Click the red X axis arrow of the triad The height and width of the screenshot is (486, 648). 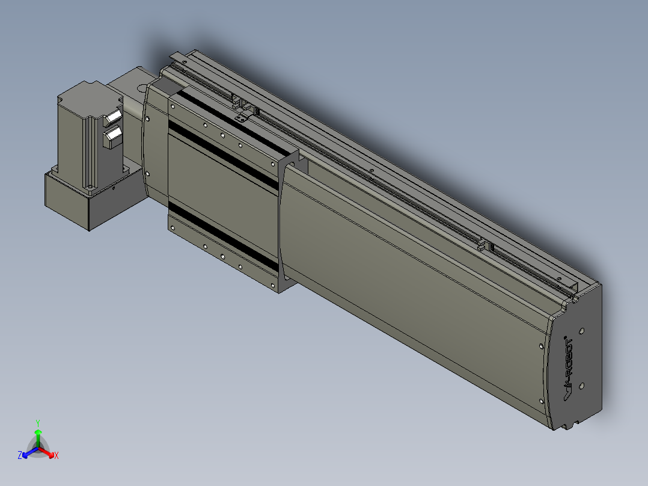(x=48, y=453)
